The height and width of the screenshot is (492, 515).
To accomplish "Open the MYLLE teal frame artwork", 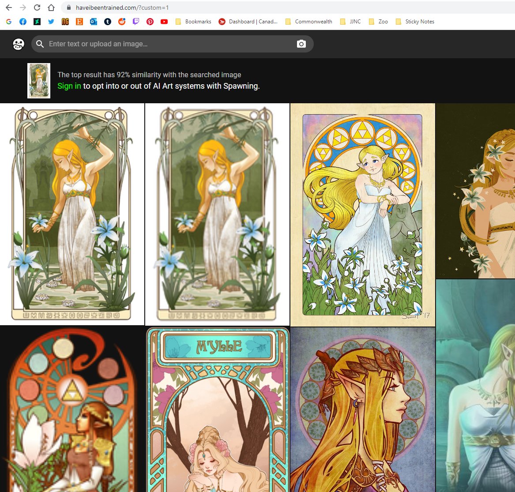I will pyautogui.click(x=218, y=409).
